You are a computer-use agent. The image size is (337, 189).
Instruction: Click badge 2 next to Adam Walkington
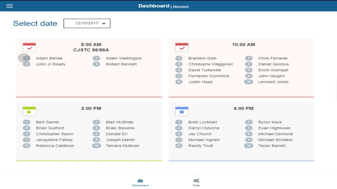coord(96,58)
